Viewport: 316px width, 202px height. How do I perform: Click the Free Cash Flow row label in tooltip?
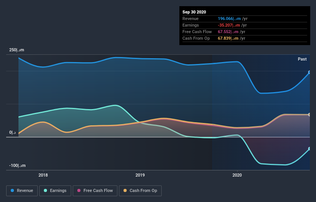pyautogui.click(x=197, y=32)
